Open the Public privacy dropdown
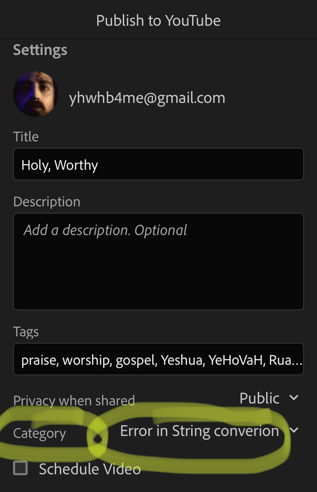Image resolution: width=317 pixels, height=492 pixels. point(269,398)
